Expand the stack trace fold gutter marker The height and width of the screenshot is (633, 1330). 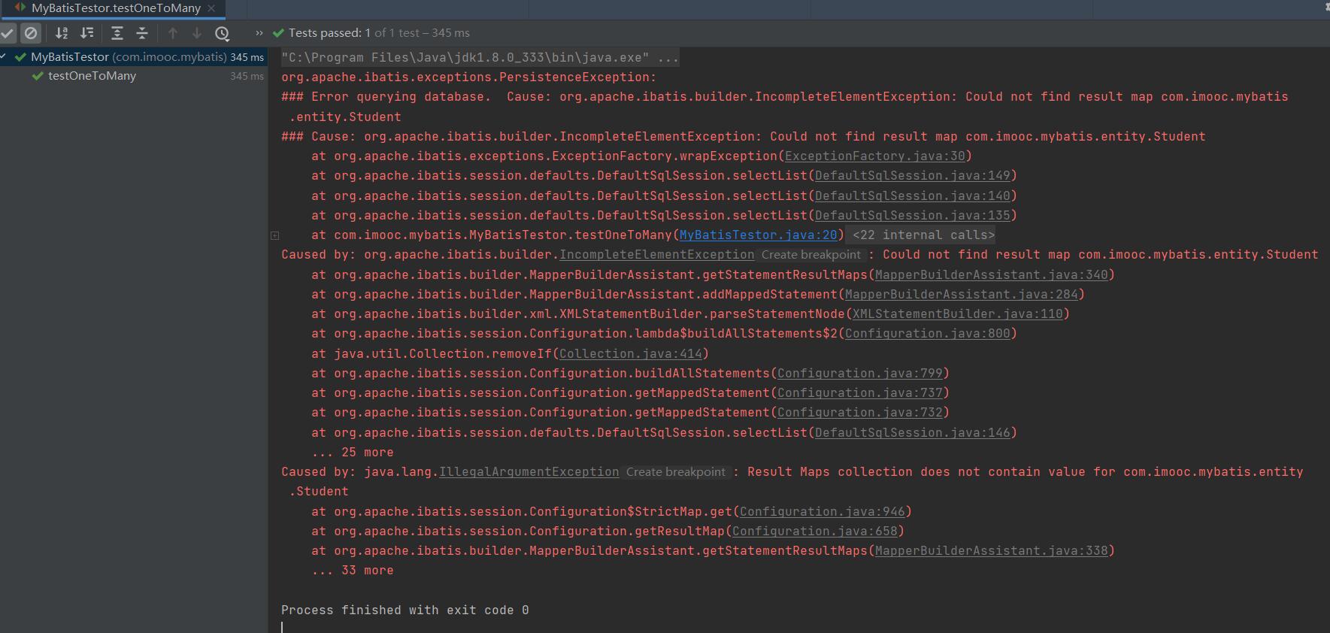[274, 235]
